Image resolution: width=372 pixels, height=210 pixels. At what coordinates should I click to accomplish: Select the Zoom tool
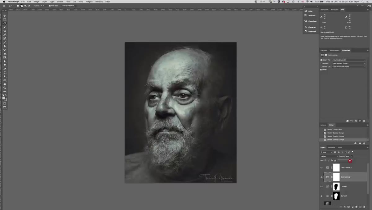tap(5, 88)
